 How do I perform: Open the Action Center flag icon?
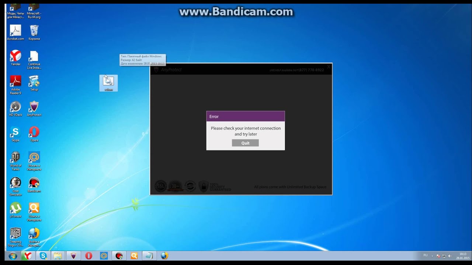(438, 256)
